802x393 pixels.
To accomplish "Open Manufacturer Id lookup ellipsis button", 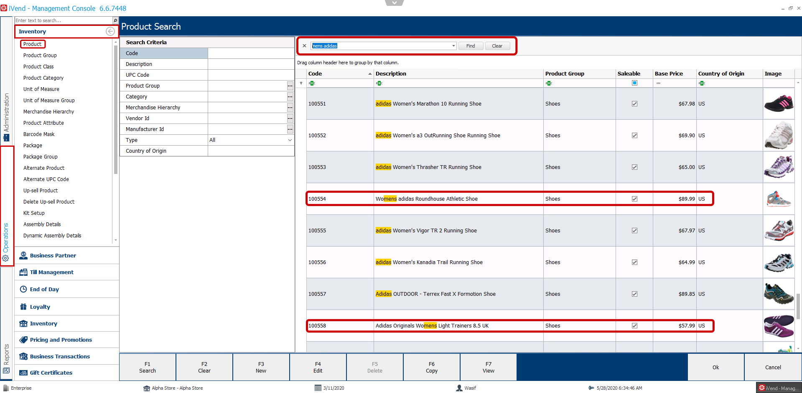I will tap(290, 129).
